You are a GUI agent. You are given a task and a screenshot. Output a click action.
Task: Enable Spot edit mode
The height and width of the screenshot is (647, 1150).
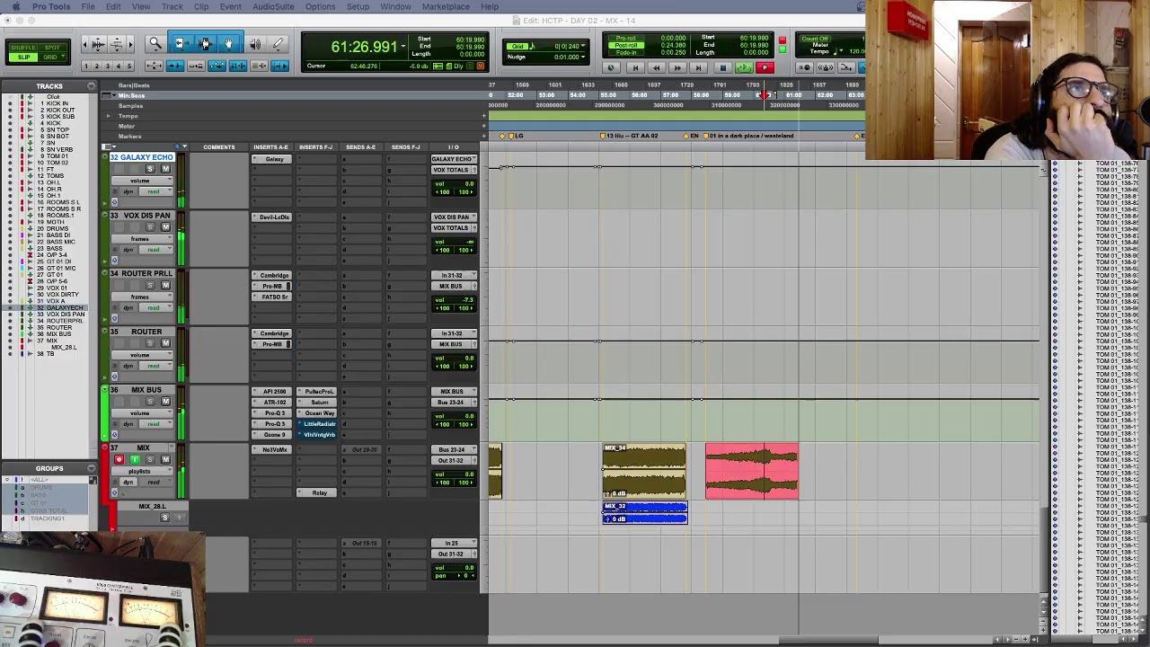click(x=52, y=48)
